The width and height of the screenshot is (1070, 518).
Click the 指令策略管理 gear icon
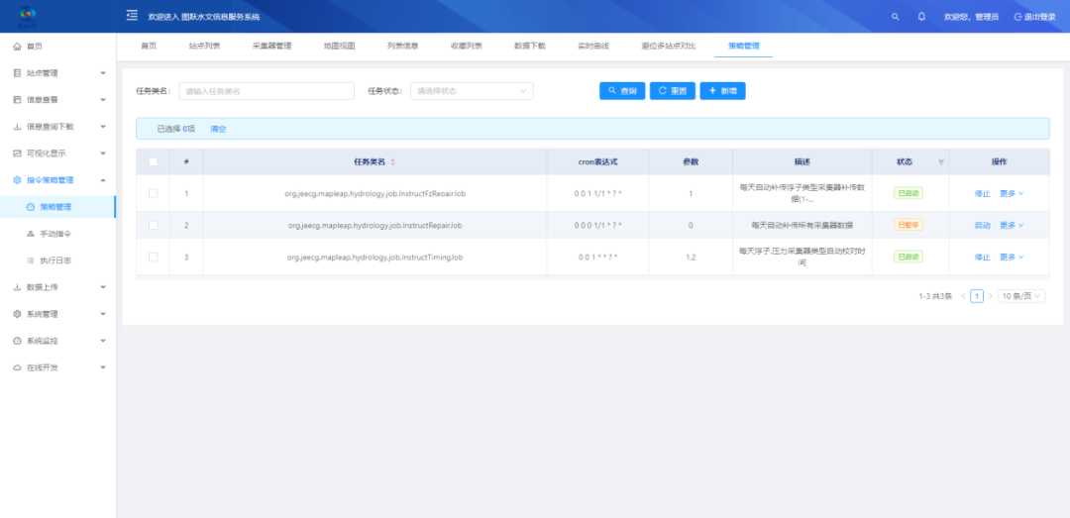point(18,180)
